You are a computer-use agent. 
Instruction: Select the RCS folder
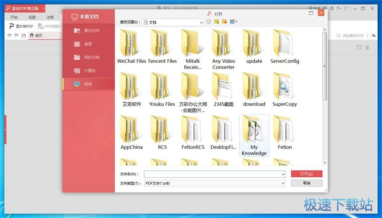coord(162,132)
